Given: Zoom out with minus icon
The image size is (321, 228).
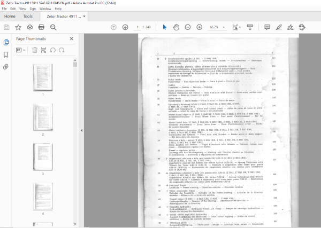Looking at the screenshot, I should [x=188, y=27].
